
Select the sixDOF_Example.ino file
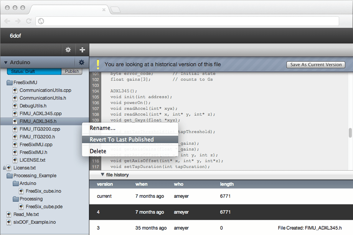(35, 222)
